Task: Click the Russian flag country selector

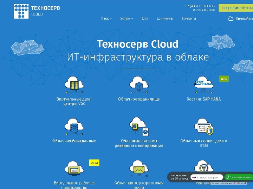Action: click(x=194, y=177)
